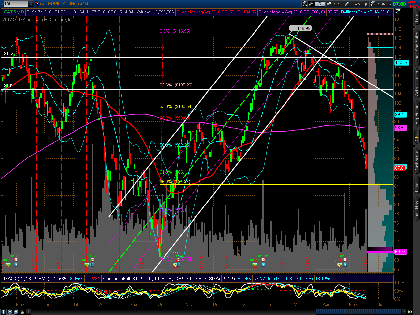Open chart settings wrench icon
Image resolution: width=420 pixels, height=315 pixels.
[311, 4]
